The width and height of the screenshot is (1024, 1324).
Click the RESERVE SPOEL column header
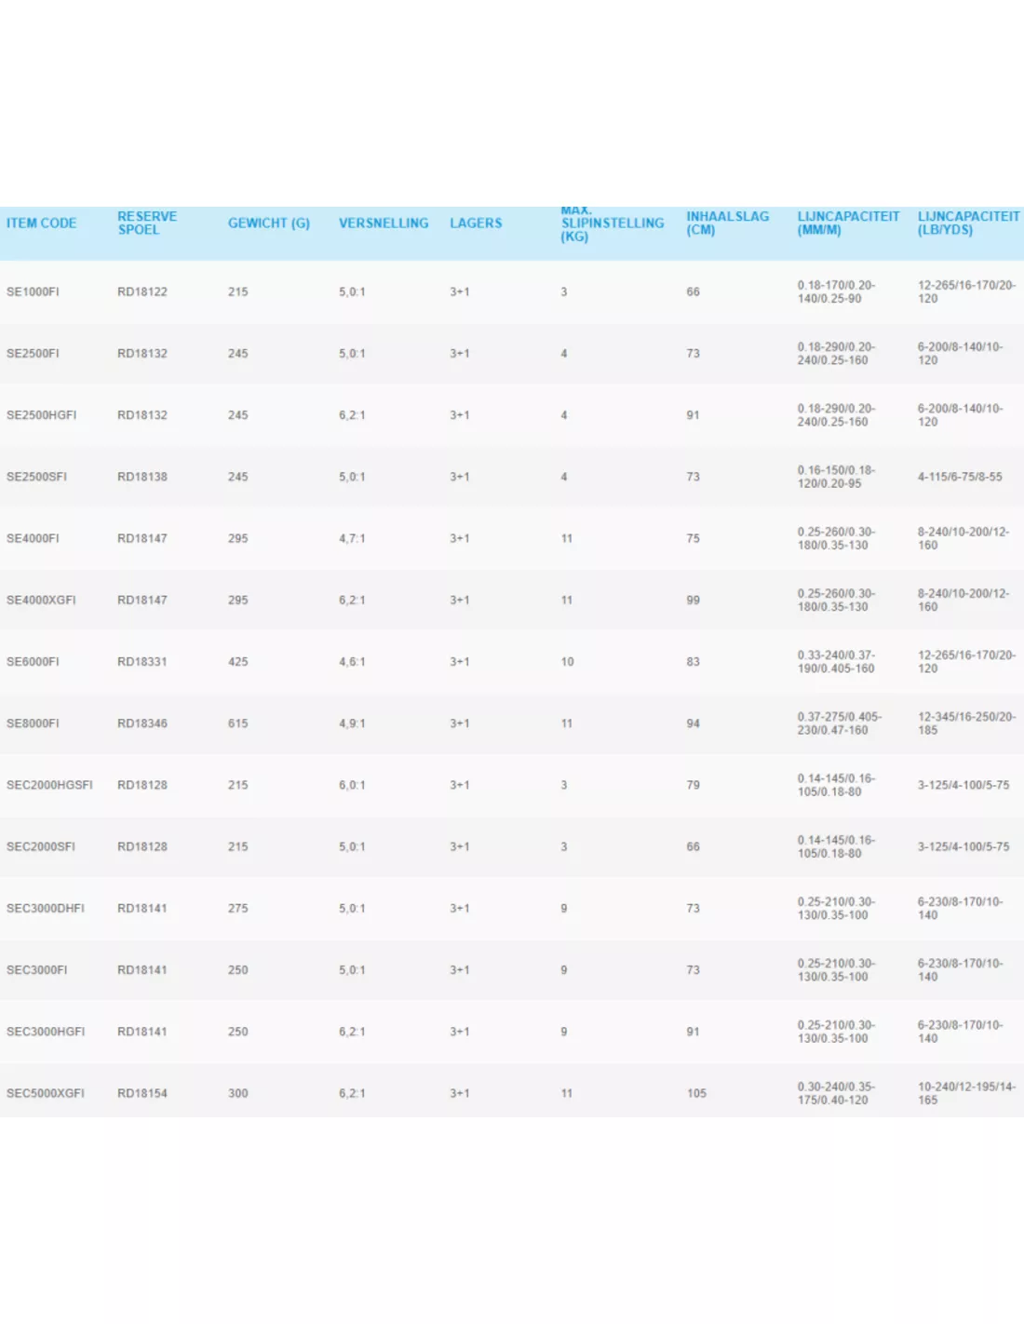[147, 223]
